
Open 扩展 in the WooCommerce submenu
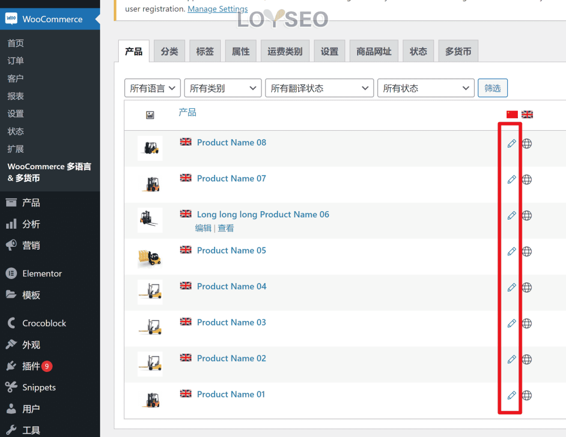15,149
